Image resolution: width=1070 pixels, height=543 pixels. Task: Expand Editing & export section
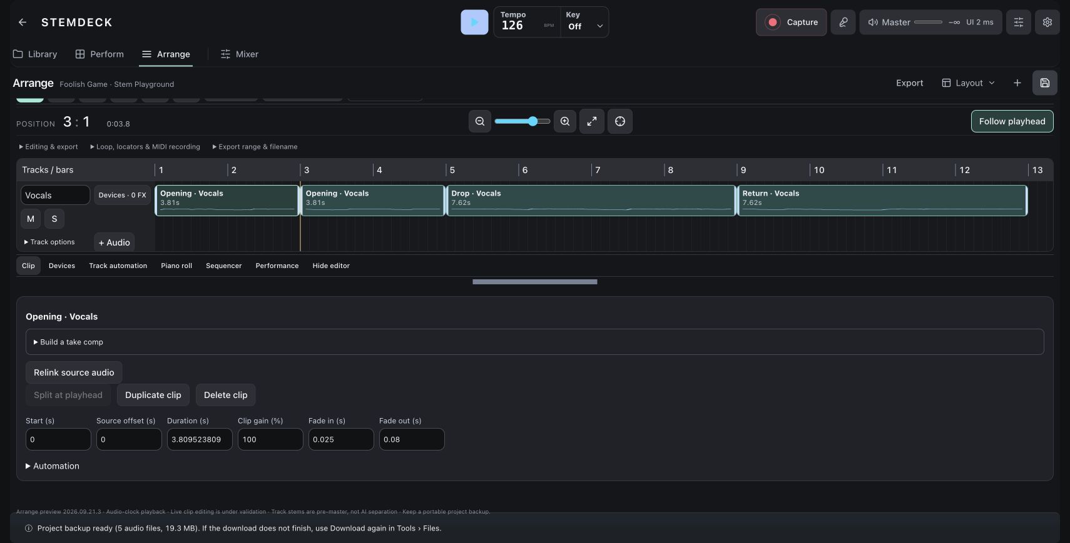pos(49,147)
